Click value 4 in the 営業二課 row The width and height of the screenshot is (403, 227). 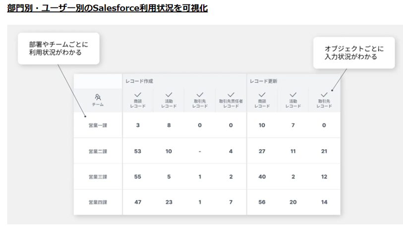[x=231, y=151]
